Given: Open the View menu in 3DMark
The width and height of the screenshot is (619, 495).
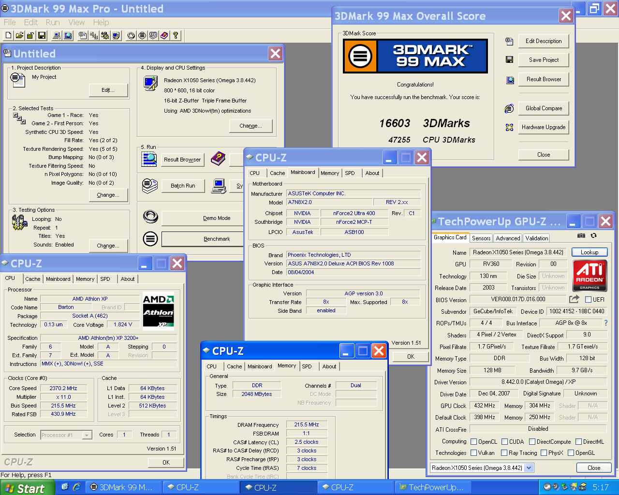Looking at the screenshot, I should pos(76,22).
